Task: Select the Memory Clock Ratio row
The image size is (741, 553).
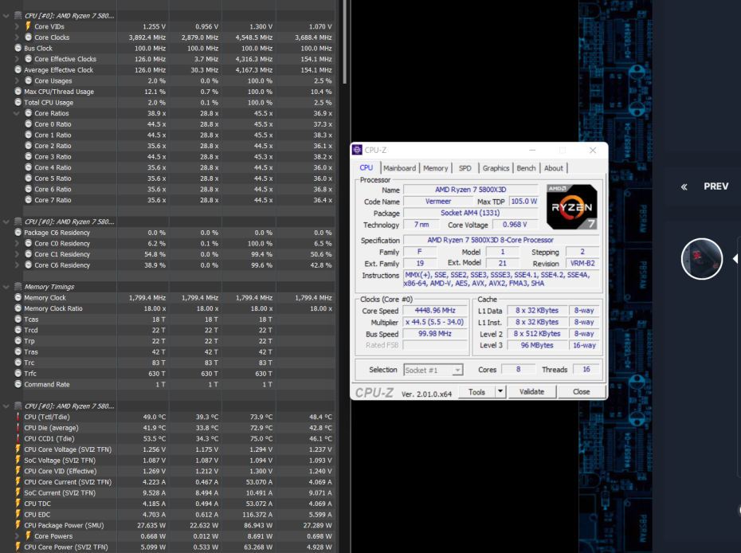Action: pyautogui.click(x=168, y=308)
